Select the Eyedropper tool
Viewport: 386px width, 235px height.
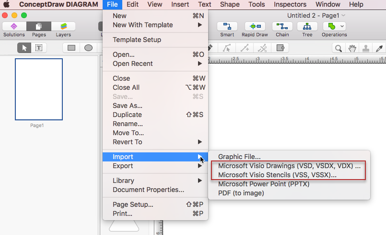tap(379, 48)
